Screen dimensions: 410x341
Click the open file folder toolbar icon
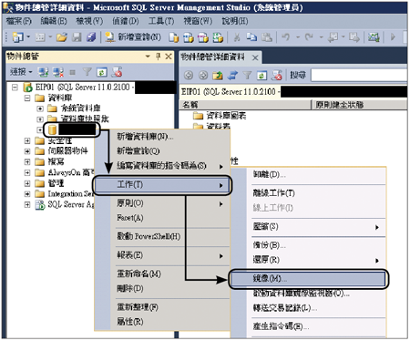tap(62, 37)
